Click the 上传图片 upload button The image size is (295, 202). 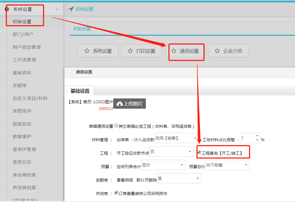pyautogui.click(x=129, y=103)
